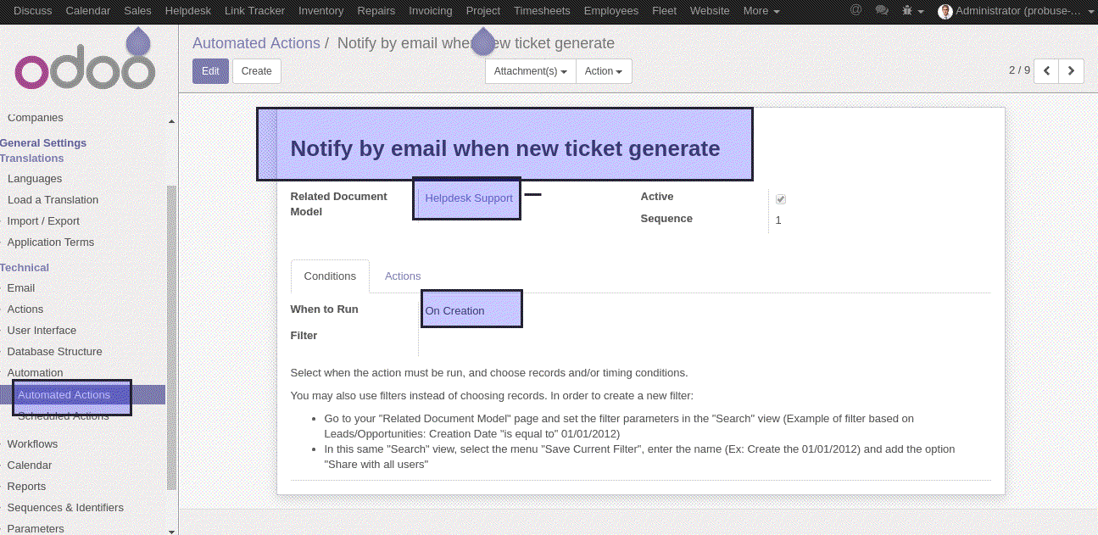Open Technical section header

coord(25,268)
